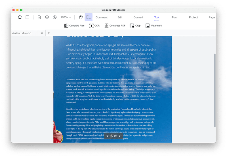Click the Watermark tool icon
227x157 pixels.
(148, 26)
